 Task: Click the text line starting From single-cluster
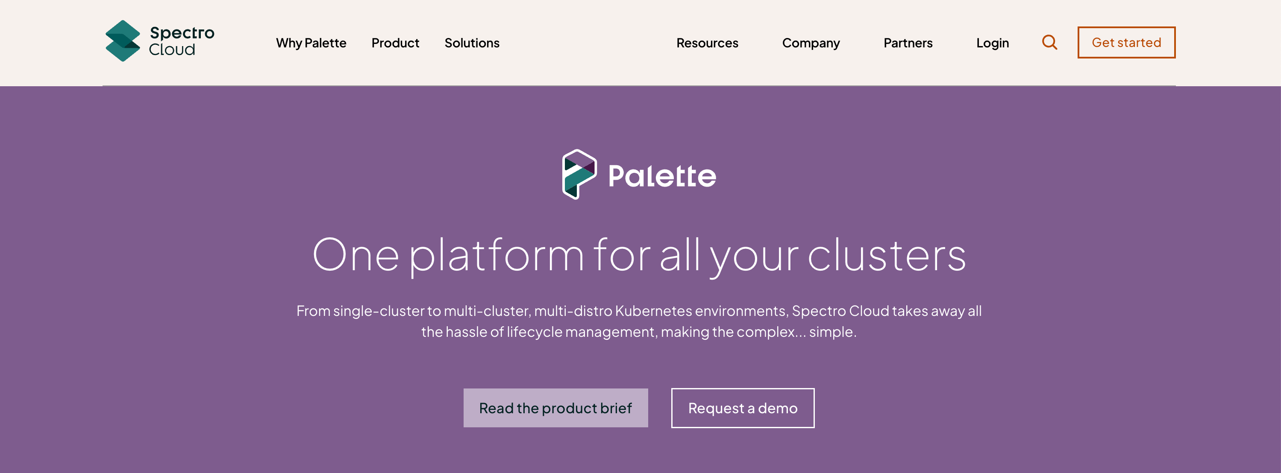639,311
